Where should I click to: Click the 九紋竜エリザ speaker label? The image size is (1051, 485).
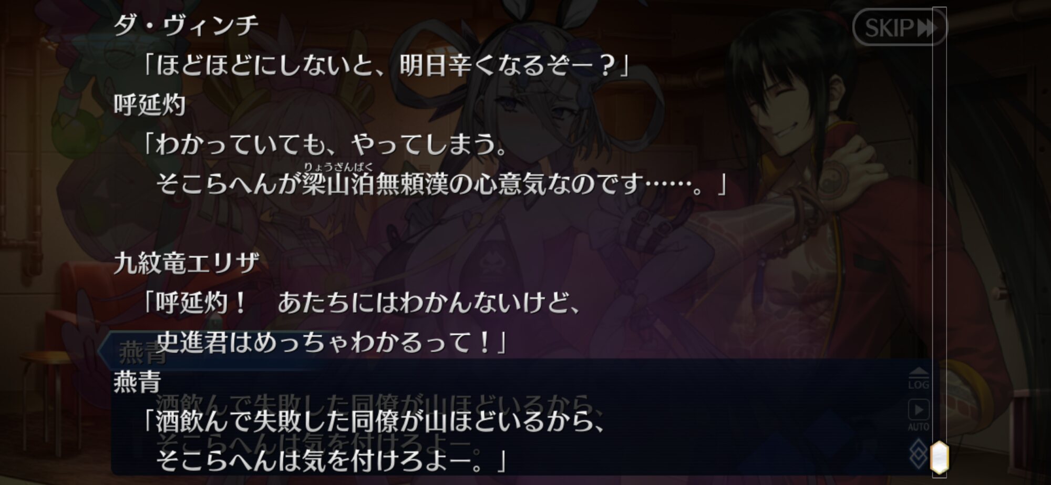pyautogui.click(x=187, y=263)
